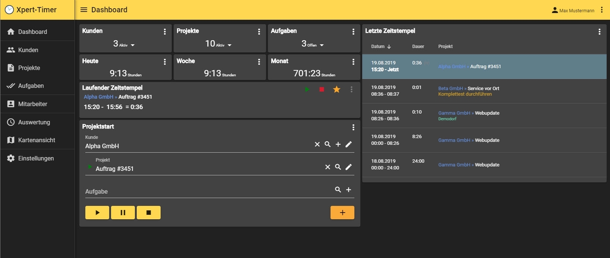Click the 8:26 duration value

click(x=417, y=137)
